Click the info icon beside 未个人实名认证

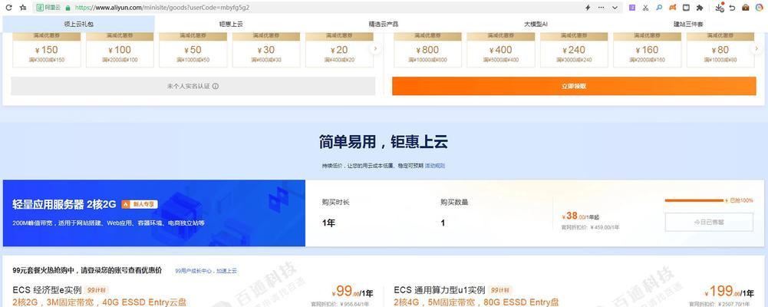pyautogui.click(x=216, y=86)
